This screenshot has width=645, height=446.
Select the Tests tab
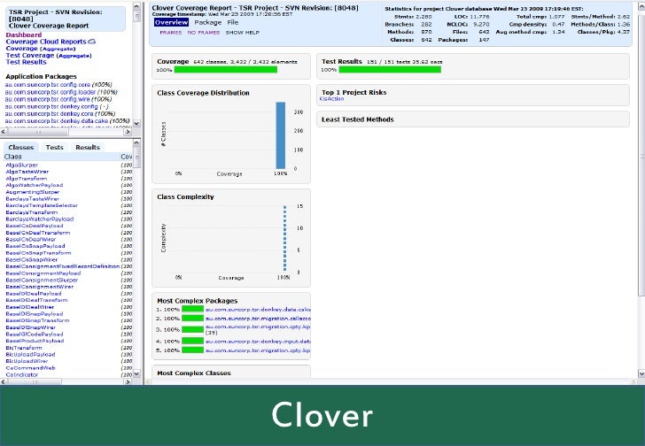54,147
